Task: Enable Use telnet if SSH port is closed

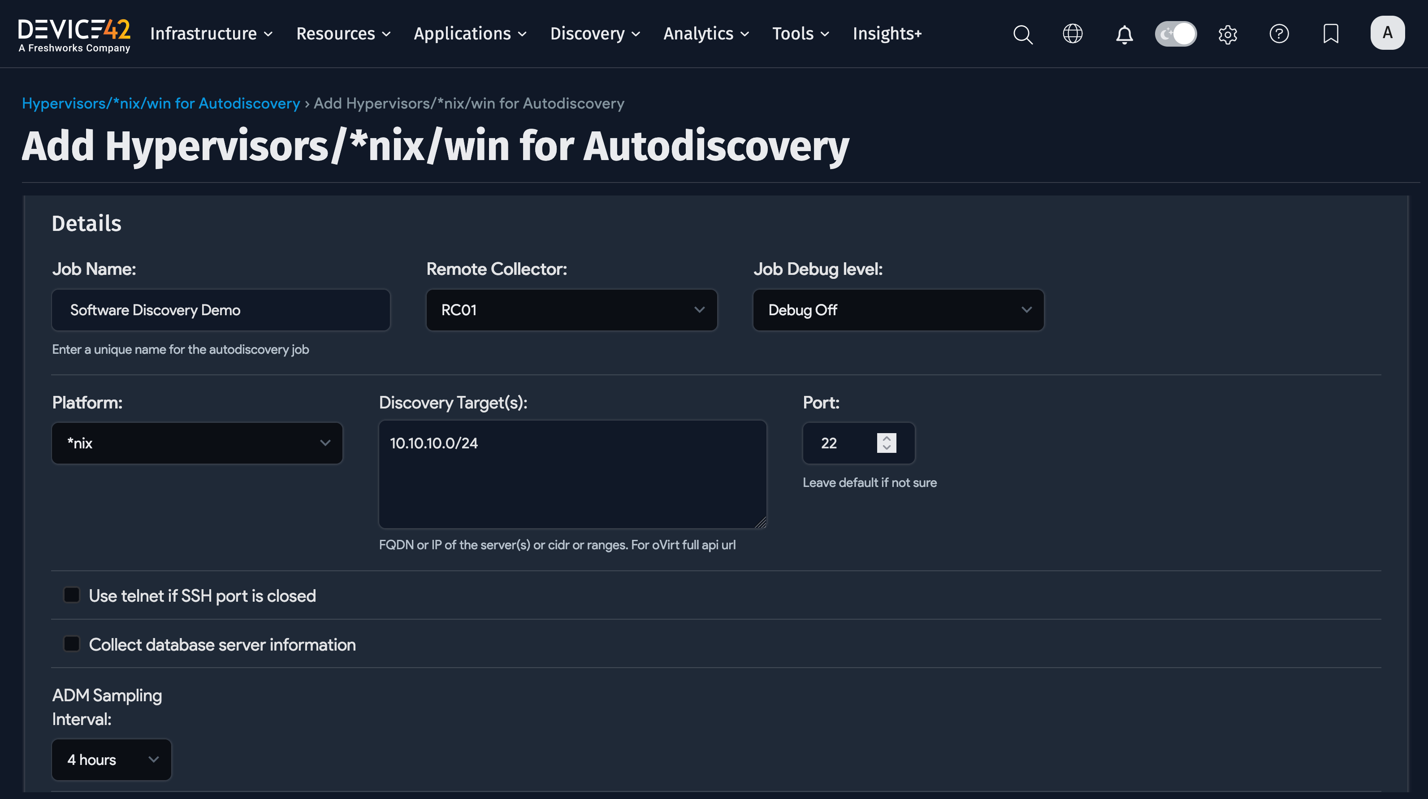Action: click(72, 595)
